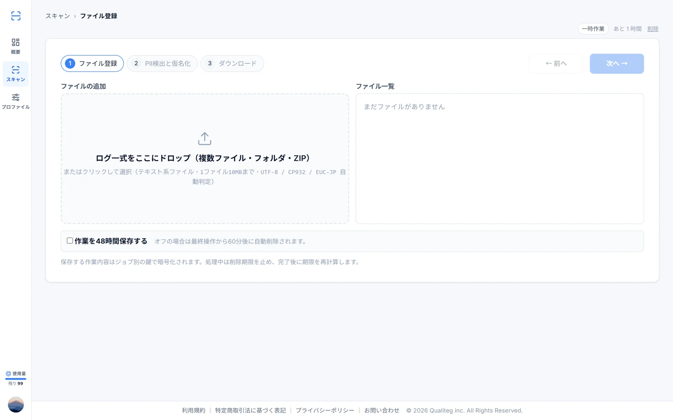Open the 概要 overview sidebar item
The width and height of the screenshot is (673, 420).
point(16,46)
